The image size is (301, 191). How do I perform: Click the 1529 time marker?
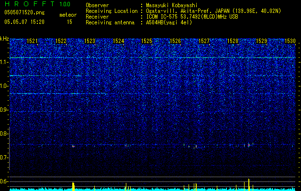coord(261,41)
